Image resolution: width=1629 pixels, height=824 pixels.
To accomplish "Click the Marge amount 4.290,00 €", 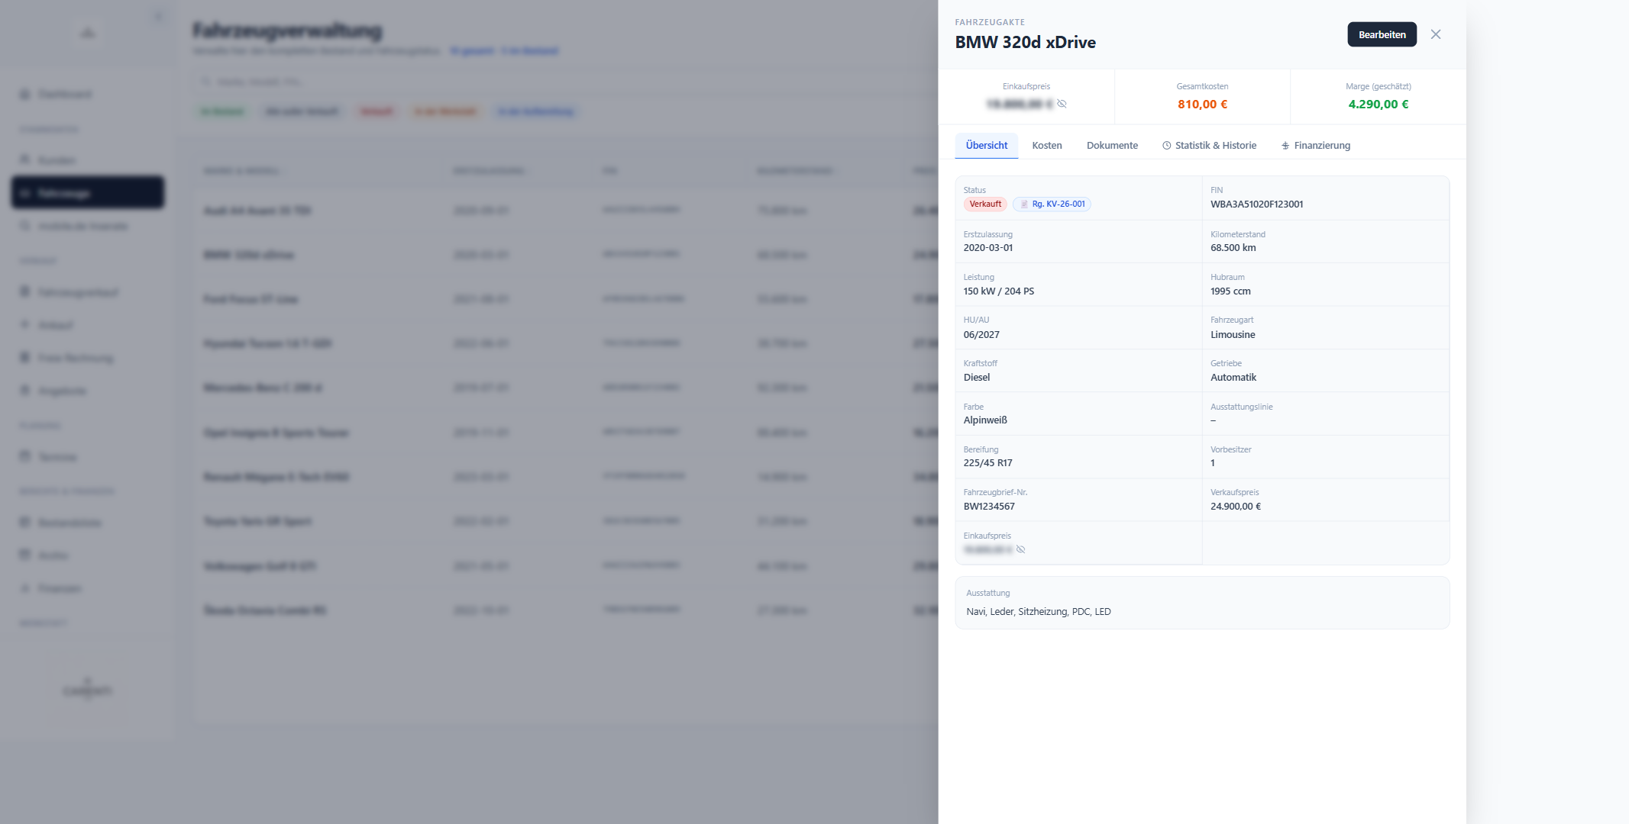I will [1378, 104].
